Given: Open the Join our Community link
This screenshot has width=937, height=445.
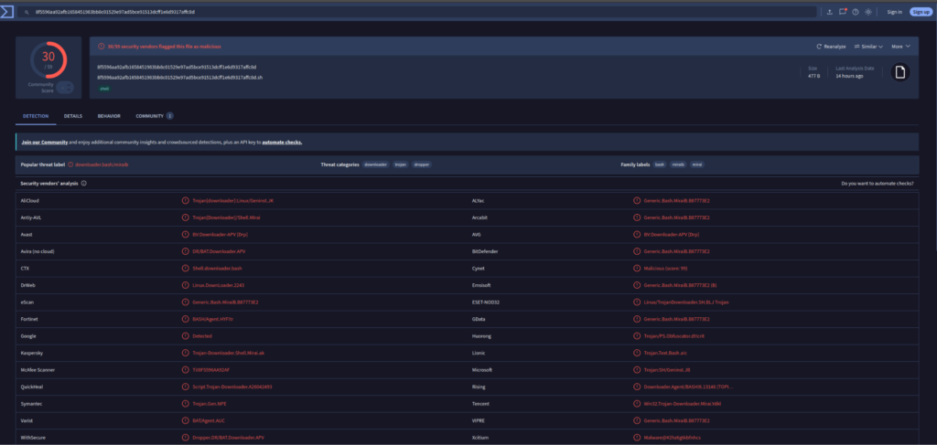Looking at the screenshot, I should 44,143.
